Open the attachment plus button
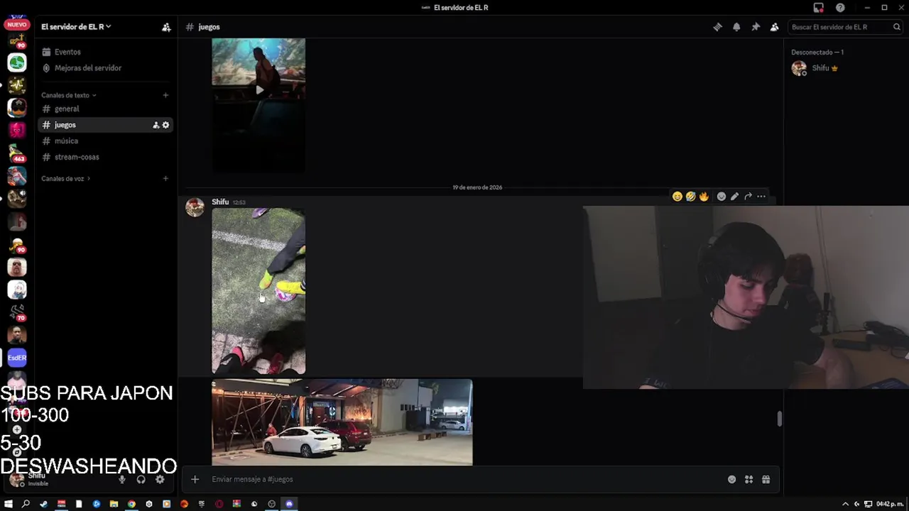Image resolution: width=909 pixels, height=511 pixels. pos(195,480)
